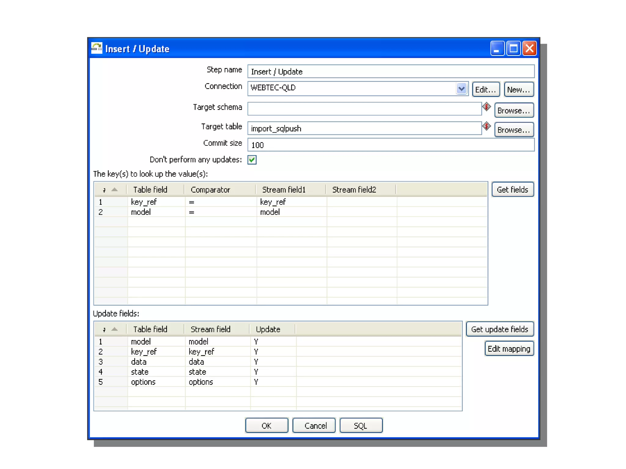This screenshot has width=626, height=469.
Task: Click the variable icon beside Target table
Action: pyautogui.click(x=486, y=126)
